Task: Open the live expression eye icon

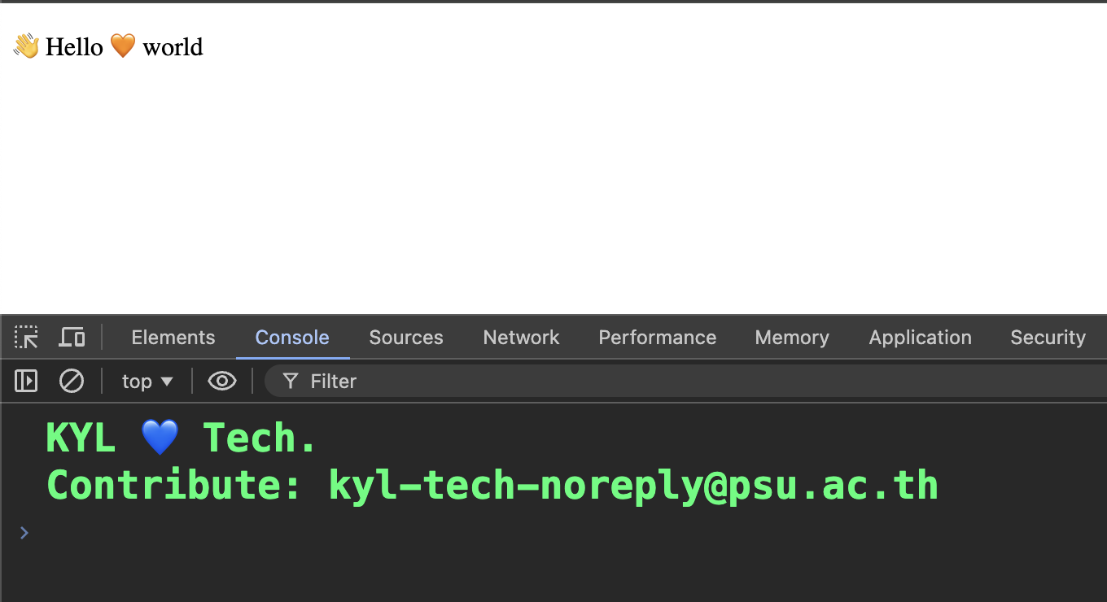Action: 222,381
